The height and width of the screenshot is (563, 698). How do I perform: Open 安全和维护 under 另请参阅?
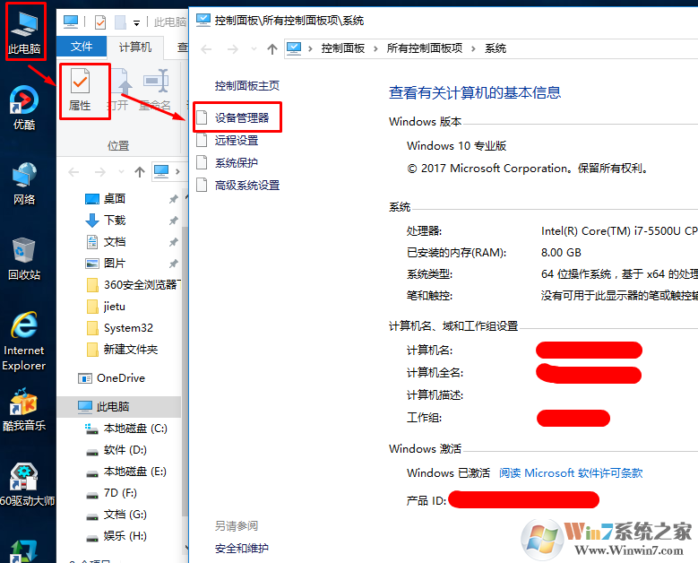[x=242, y=549]
